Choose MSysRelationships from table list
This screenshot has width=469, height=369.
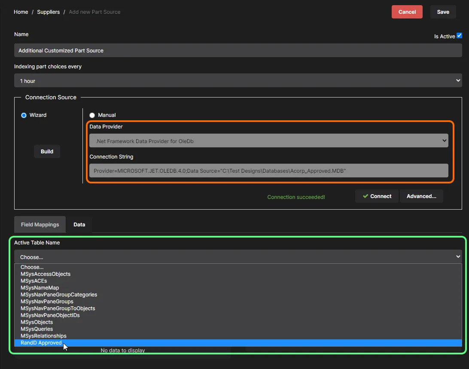coord(238,336)
